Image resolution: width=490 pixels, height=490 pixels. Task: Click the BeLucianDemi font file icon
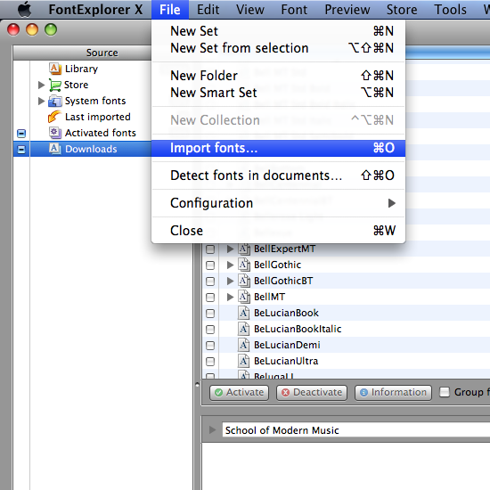pyautogui.click(x=243, y=345)
